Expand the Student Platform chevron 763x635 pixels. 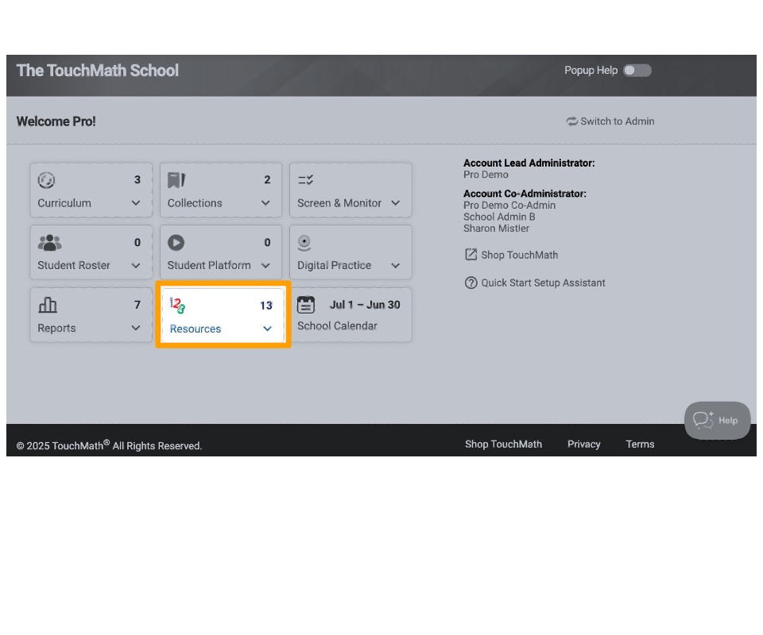coord(265,266)
